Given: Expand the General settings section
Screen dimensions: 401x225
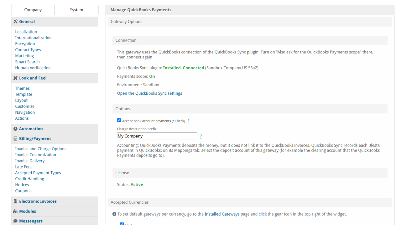Looking at the screenshot, I should (55, 22).
